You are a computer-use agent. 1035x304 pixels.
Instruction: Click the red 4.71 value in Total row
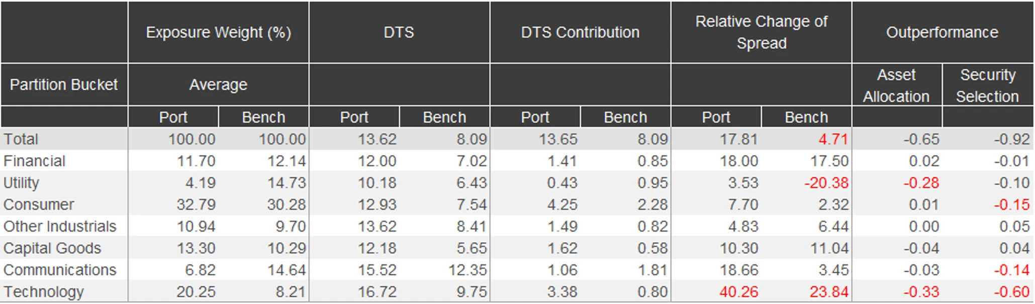pos(833,139)
